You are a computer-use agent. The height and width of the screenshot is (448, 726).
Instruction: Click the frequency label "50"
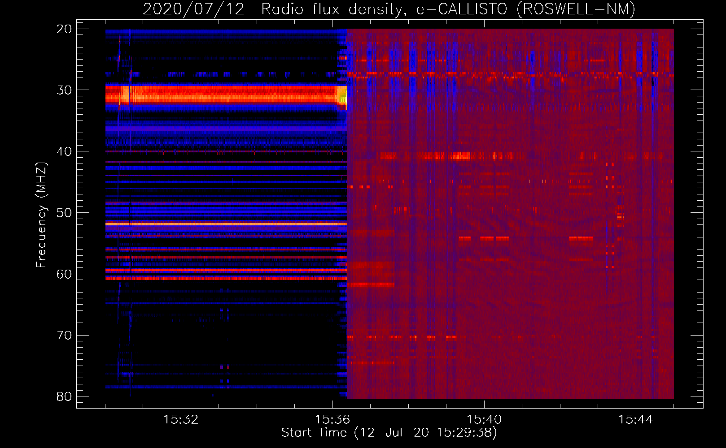(x=64, y=213)
